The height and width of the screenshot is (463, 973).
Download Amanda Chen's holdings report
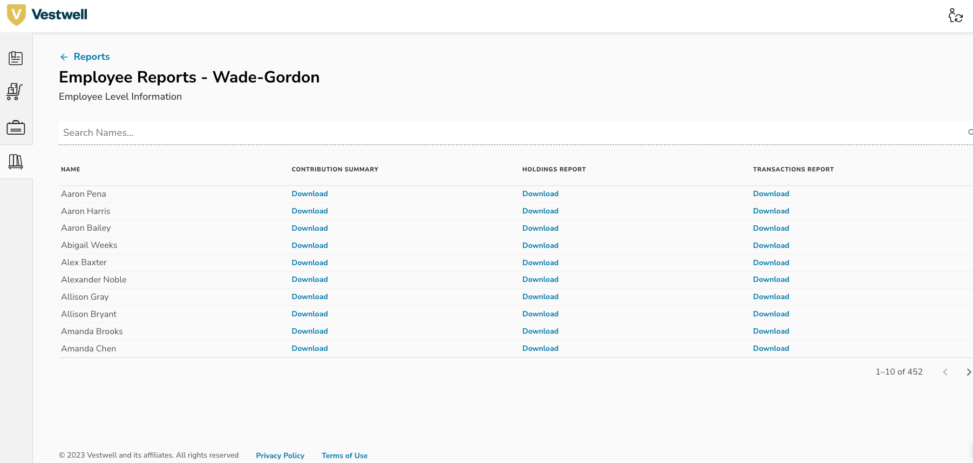point(540,349)
